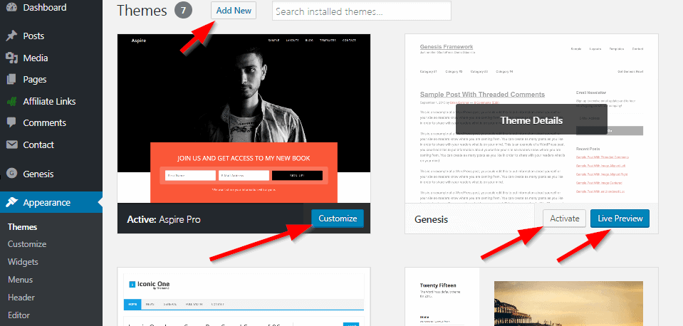Open Widgets under Appearance
Viewport: 683px width, 326px height.
tap(23, 262)
